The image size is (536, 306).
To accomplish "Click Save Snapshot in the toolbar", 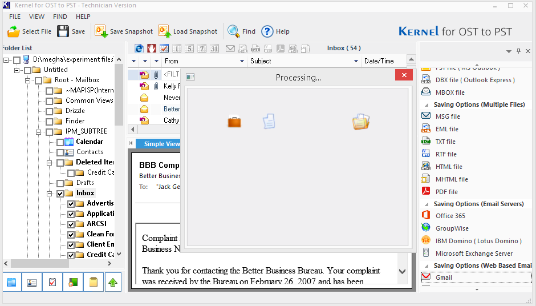I will click(x=124, y=31).
